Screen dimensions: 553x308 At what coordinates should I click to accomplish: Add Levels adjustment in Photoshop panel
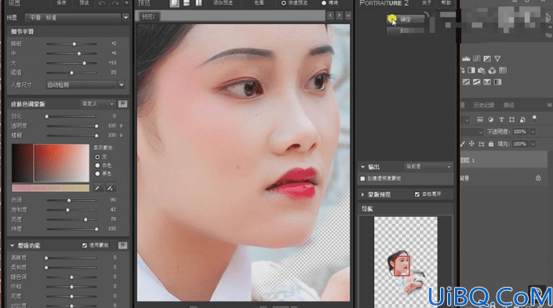pyautogui.click(x=466, y=59)
